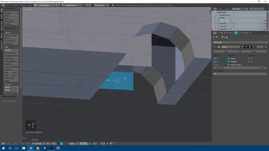Open the Material properties tab icon

(x=242, y=33)
